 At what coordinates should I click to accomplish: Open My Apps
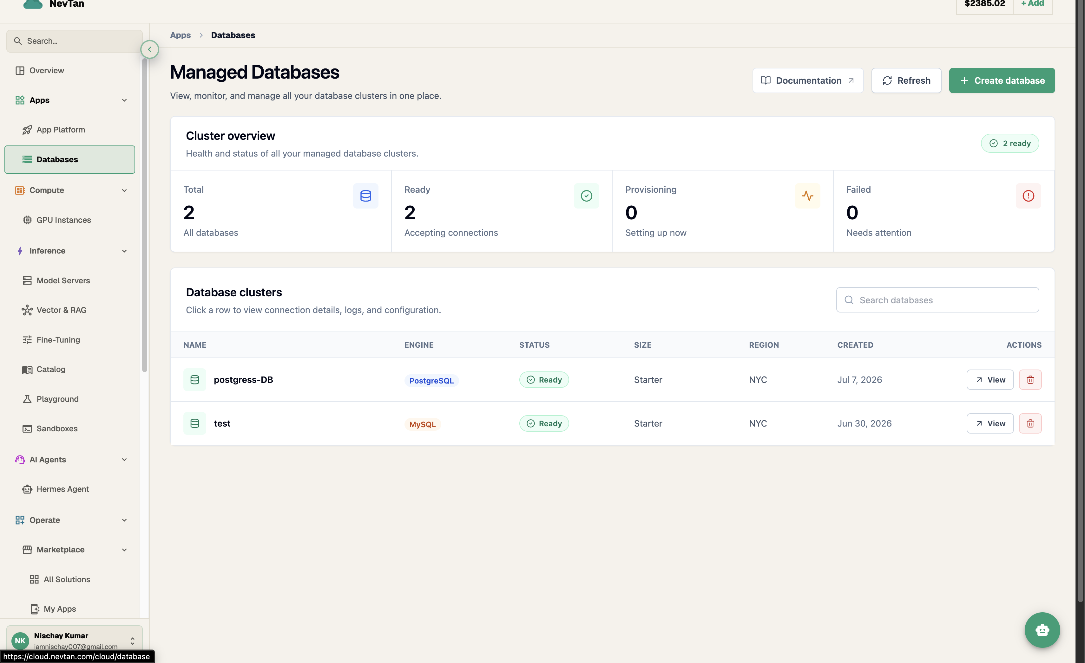[70, 609]
